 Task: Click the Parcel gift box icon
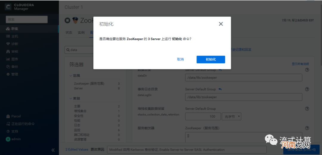[8, 116]
